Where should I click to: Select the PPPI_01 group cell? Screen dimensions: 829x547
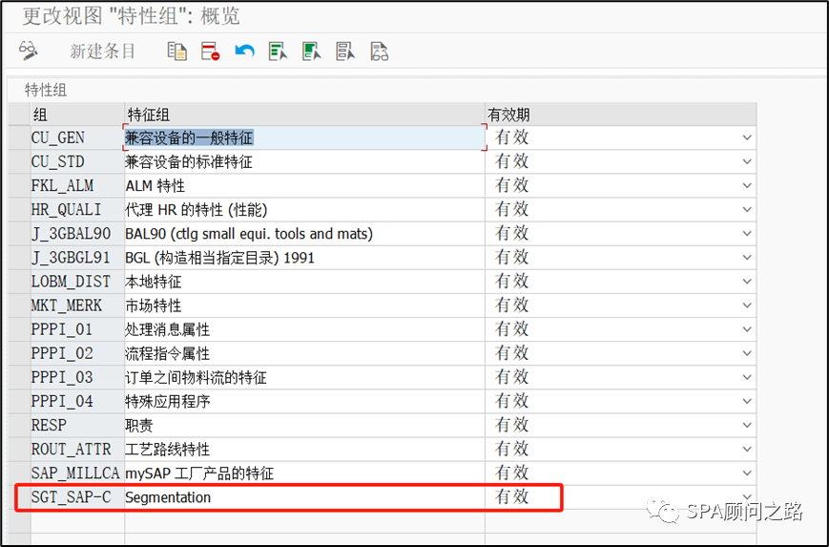[x=76, y=329]
